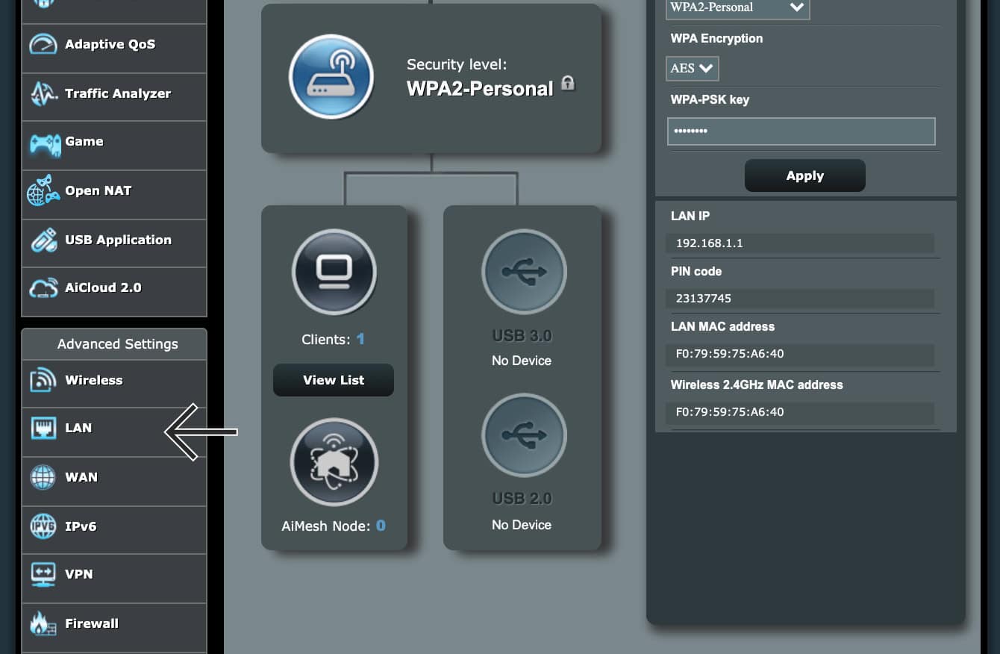This screenshot has height=654, width=1000.
Task: Click the LAN port icon
Action: coord(43,429)
